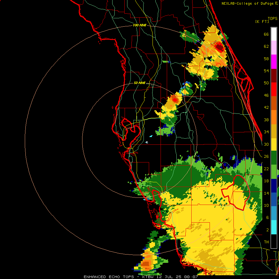The height and width of the screenshot is (279, 279).
Task: Click the 62 value on the legend
Action: tap(266, 46)
